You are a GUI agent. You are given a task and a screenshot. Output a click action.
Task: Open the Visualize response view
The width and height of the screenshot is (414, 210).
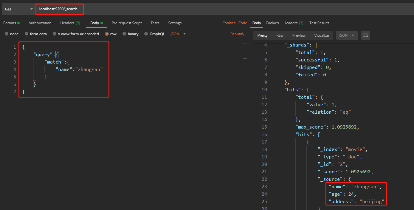(x=321, y=35)
